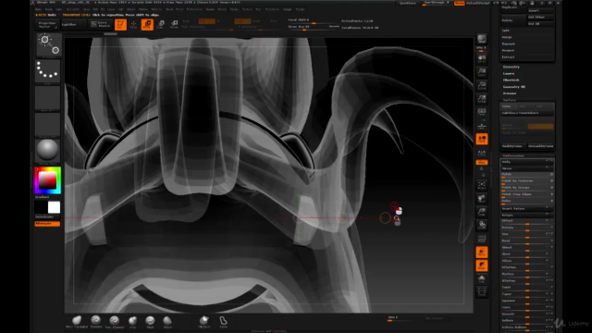Collapse the Surface palette header
This screenshot has height=333, width=592.
tap(510, 100)
